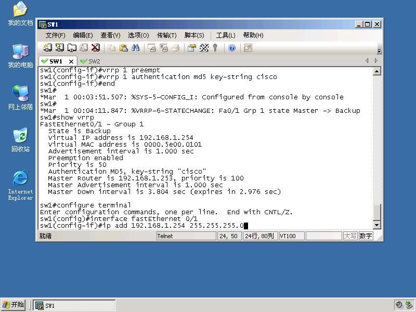Screen dimensions: 416x312
Task: Open the 选项(O) menu
Action: 138,35
